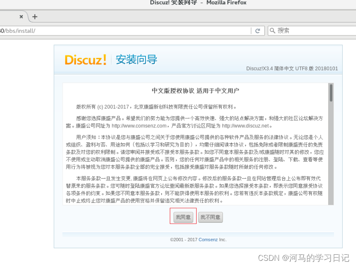Click the http://www.discuz.net URL text
The height and width of the screenshot is (266, 356).
pyautogui.click(x=245, y=126)
